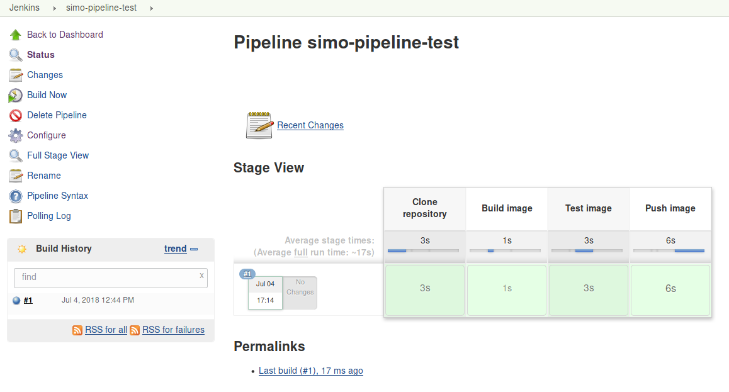The image size is (729, 392).
Task: Open the simo-pipeline-test breadcrumb dropdown arrow
Action: click(x=152, y=8)
